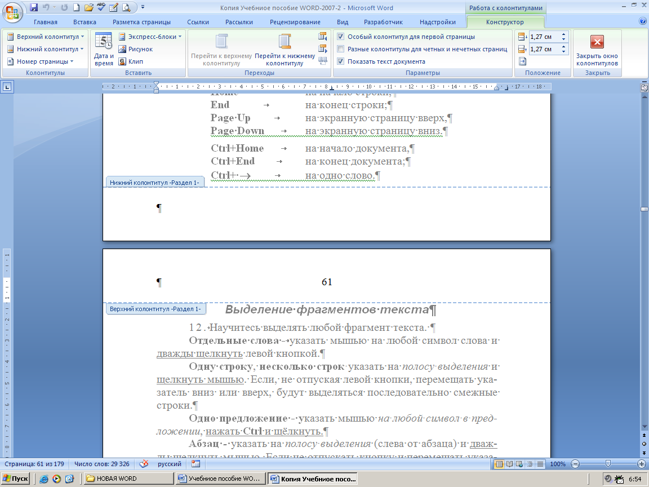649x487 pixels.
Task: Open the Разработчик tab
Action: click(383, 22)
